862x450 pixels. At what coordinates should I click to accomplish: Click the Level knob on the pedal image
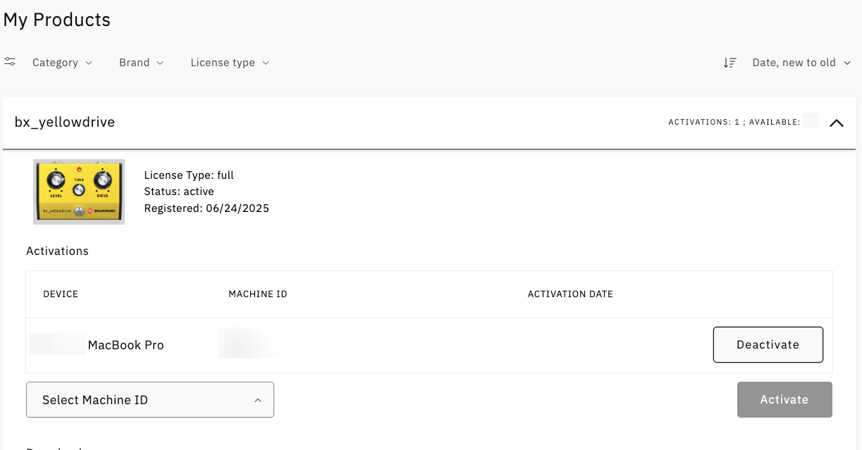point(56,182)
